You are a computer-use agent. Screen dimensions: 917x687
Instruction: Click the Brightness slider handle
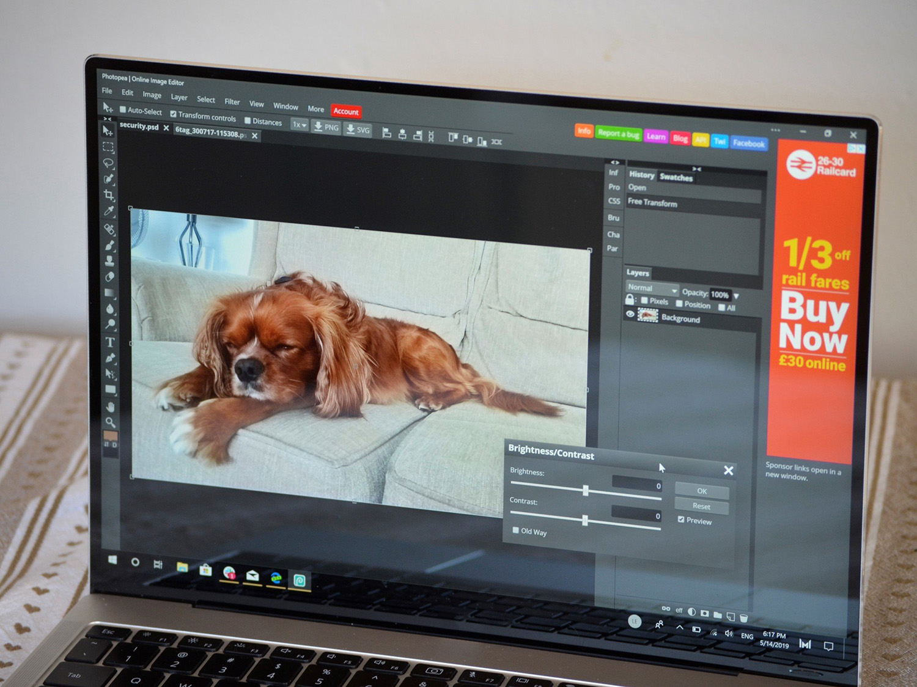pos(586,490)
